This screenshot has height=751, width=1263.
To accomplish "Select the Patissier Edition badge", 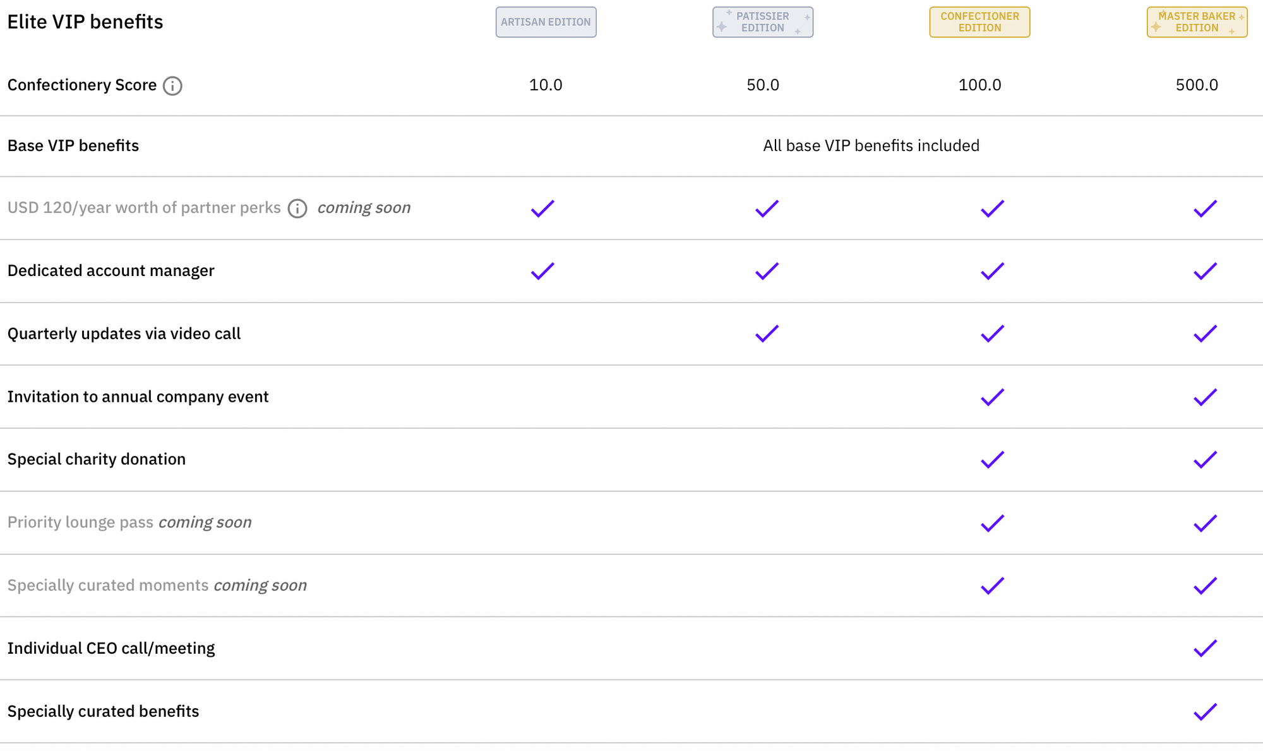I will tap(762, 22).
